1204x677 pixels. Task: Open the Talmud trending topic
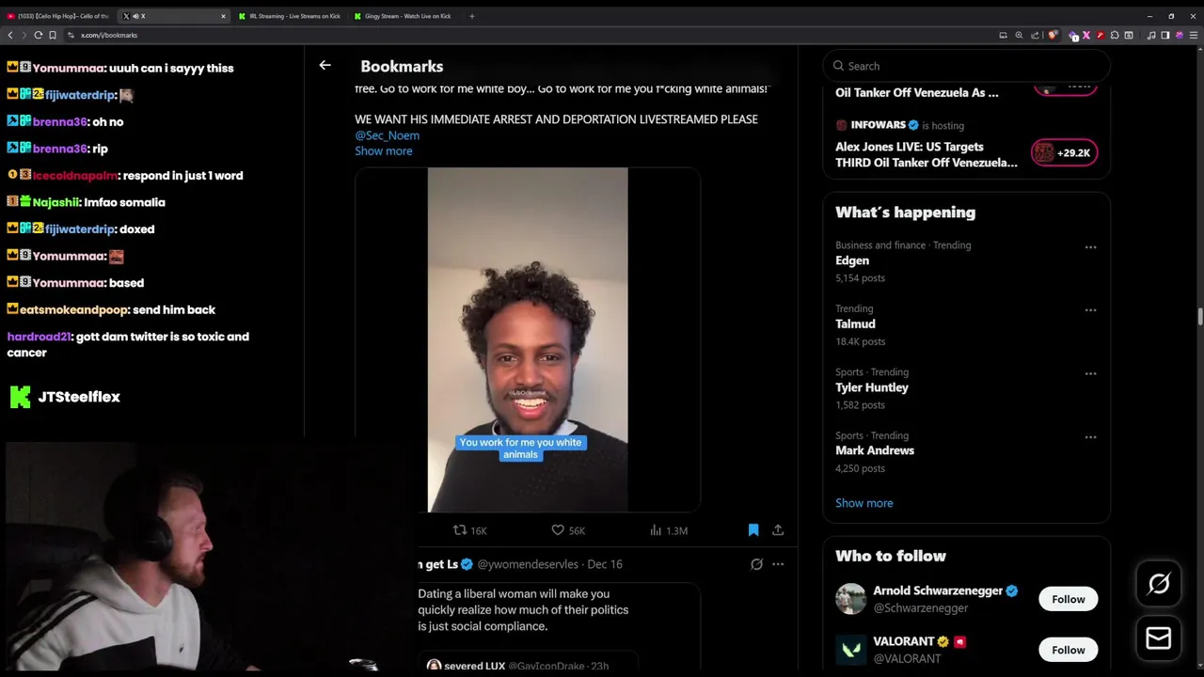point(855,323)
